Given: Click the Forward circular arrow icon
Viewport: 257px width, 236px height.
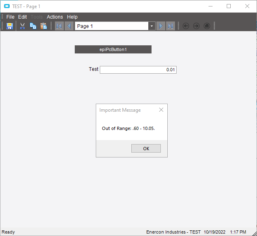Looking at the screenshot, I should tap(196, 26).
